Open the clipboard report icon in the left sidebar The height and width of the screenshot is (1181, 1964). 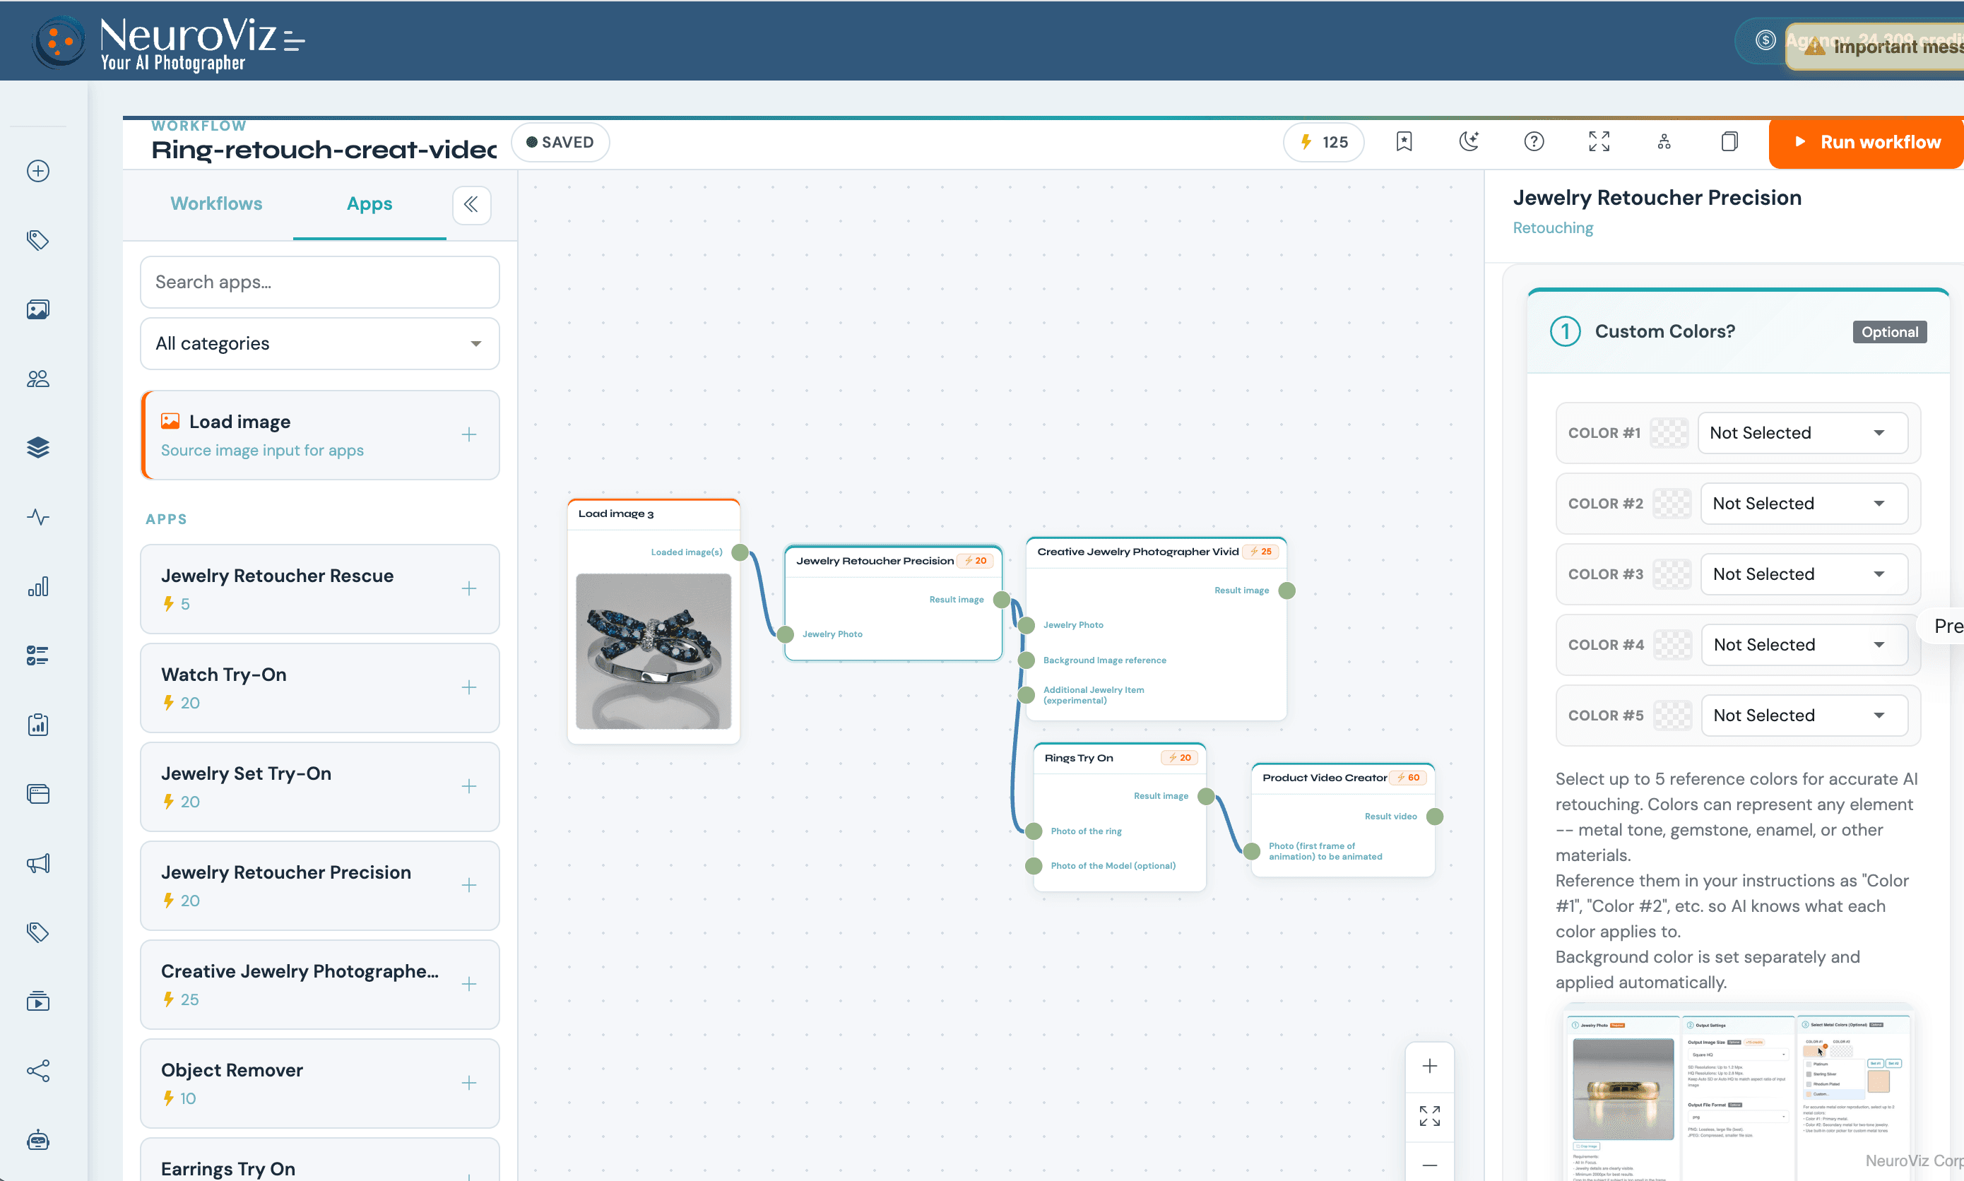point(38,725)
